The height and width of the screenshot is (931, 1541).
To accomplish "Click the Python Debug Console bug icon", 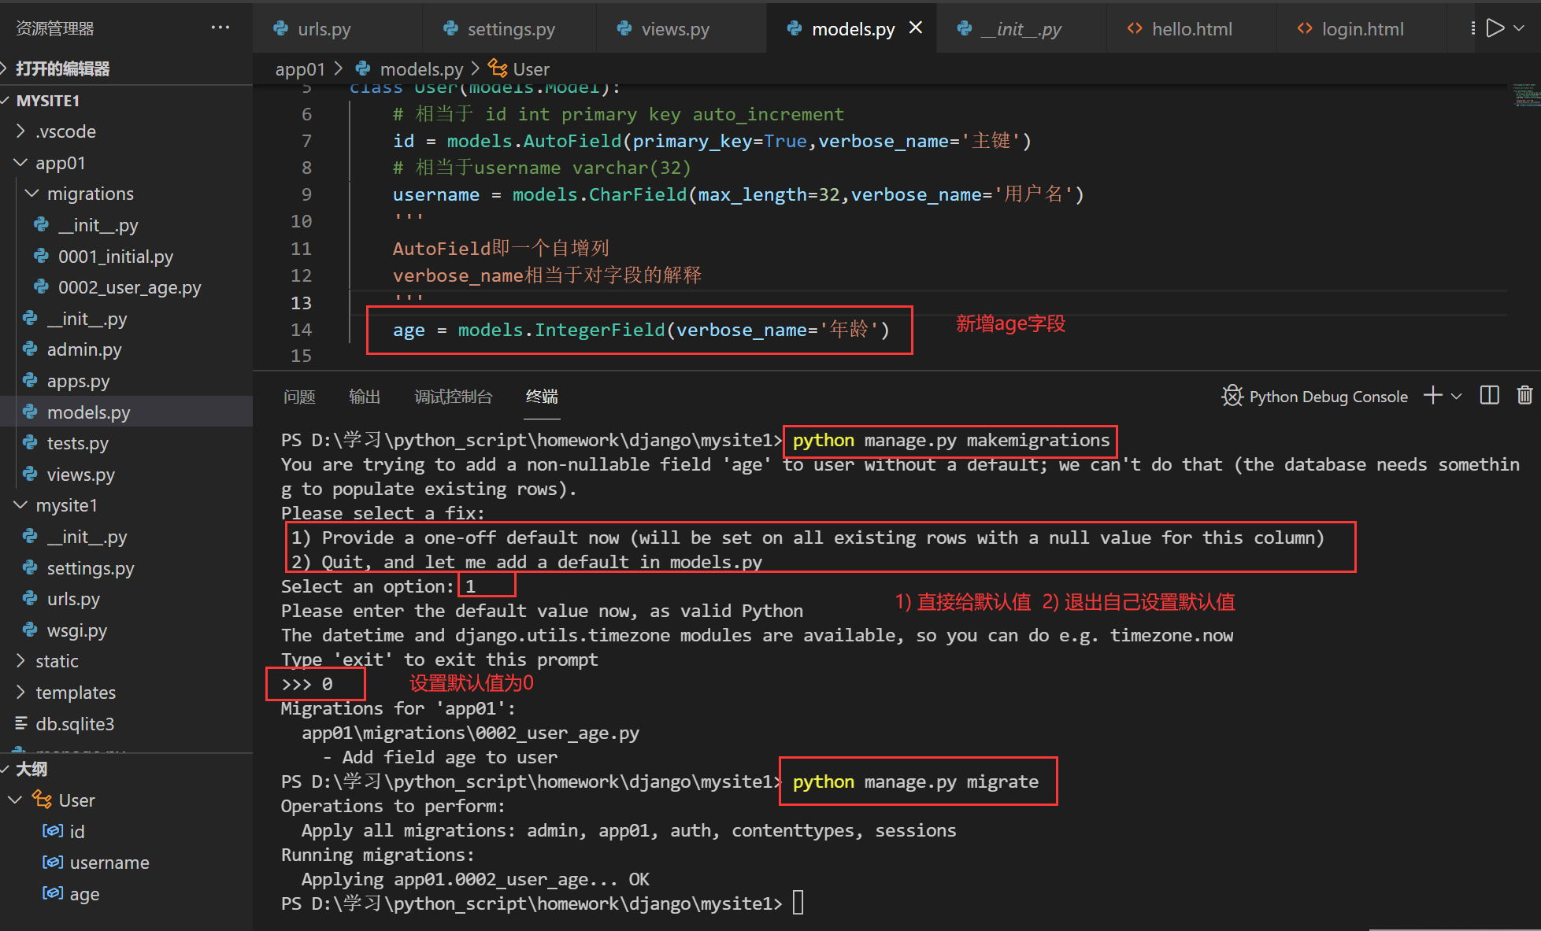I will 1232,396.
